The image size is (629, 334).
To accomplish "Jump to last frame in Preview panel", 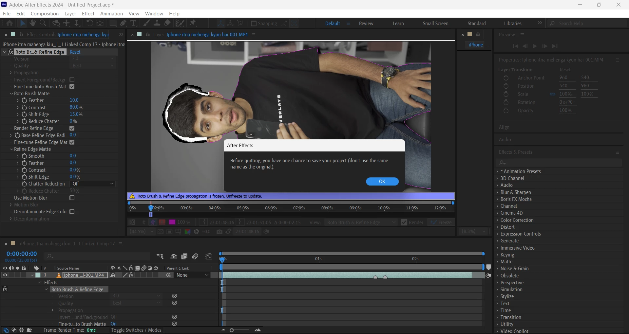I will [x=555, y=46].
